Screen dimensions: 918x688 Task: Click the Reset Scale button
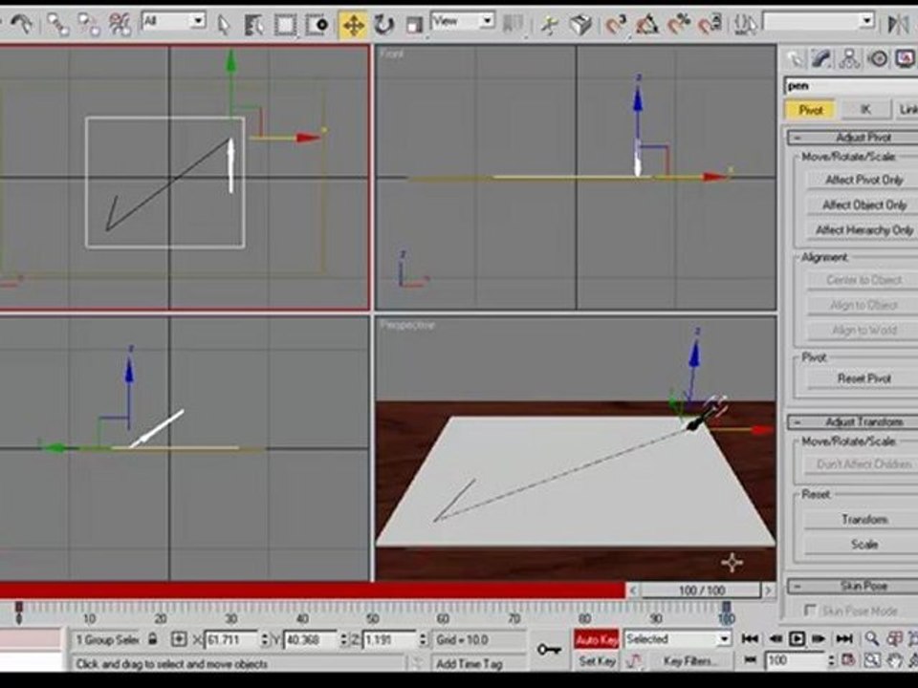tap(863, 545)
